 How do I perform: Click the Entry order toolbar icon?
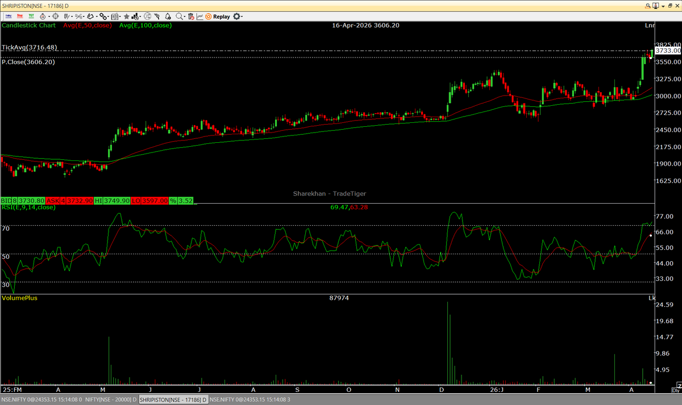point(9,16)
